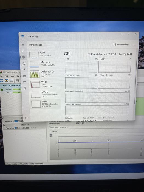Select the GPU 0 Intel Iris Xe entry
Screen dimensions: 144x192
[46, 94]
